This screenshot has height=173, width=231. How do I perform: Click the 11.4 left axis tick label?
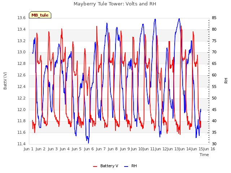tap(22, 144)
